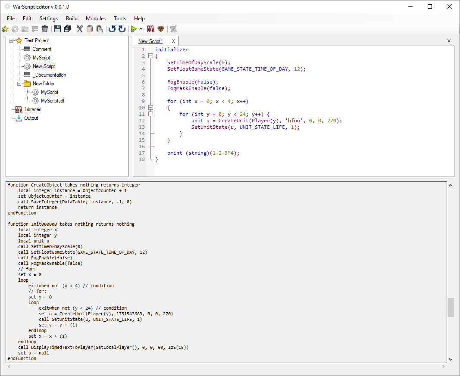
Task: Click the Save All stacked floppies icon
Action: click(68, 29)
